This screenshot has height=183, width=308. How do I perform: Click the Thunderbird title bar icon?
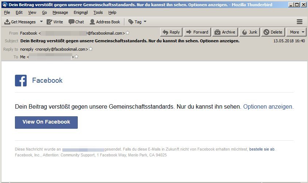(x=5, y=4)
